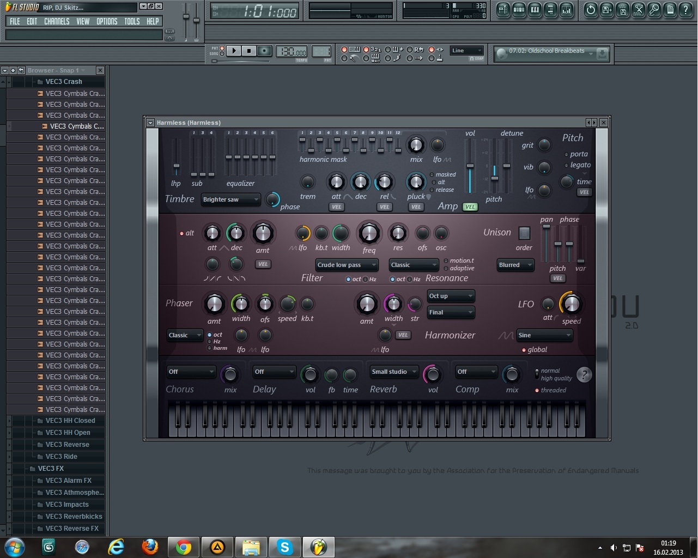The width and height of the screenshot is (698, 558).
Task: Switch the normal/high quality toggle
Action: click(x=537, y=374)
